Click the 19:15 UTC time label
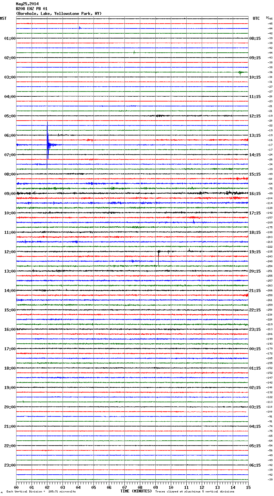 255,252
